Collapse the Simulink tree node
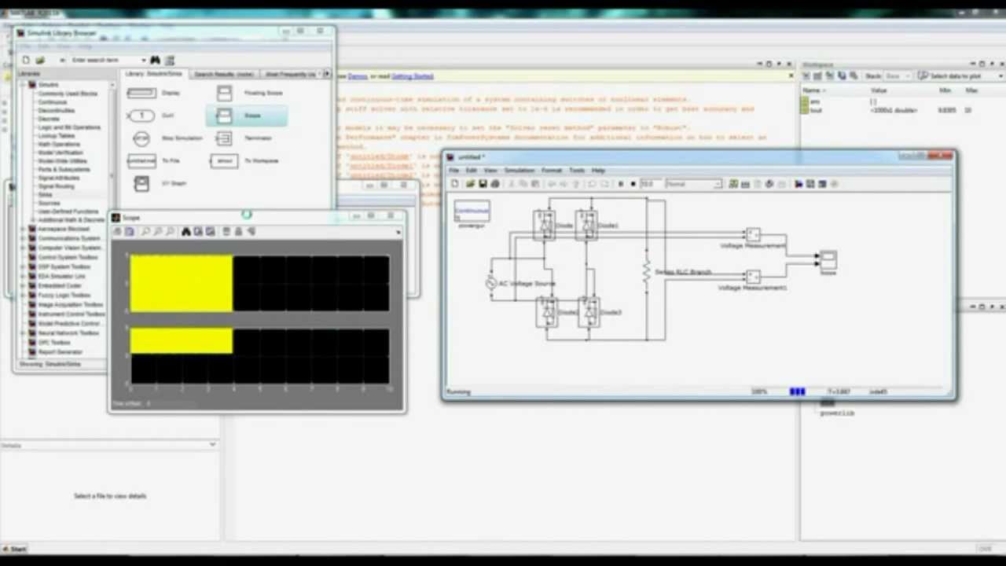Image resolution: width=1006 pixels, height=566 pixels. (x=24, y=84)
